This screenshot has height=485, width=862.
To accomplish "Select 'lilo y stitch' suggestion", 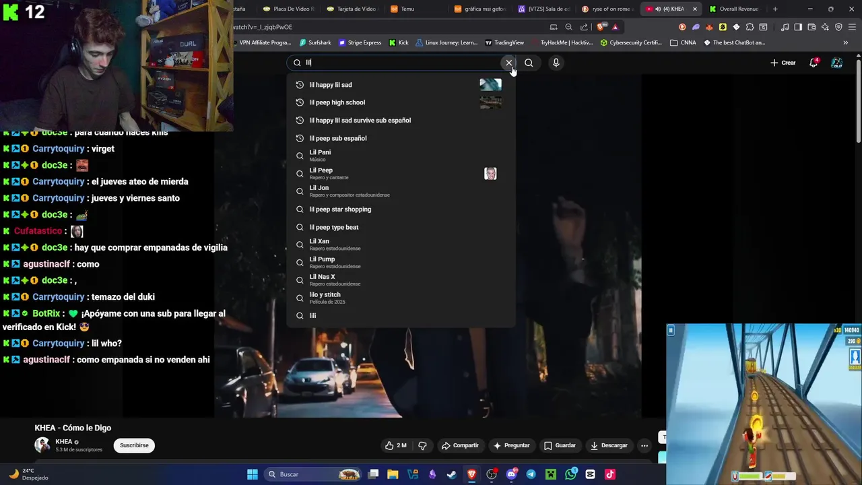I will pyautogui.click(x=401, y=298).
